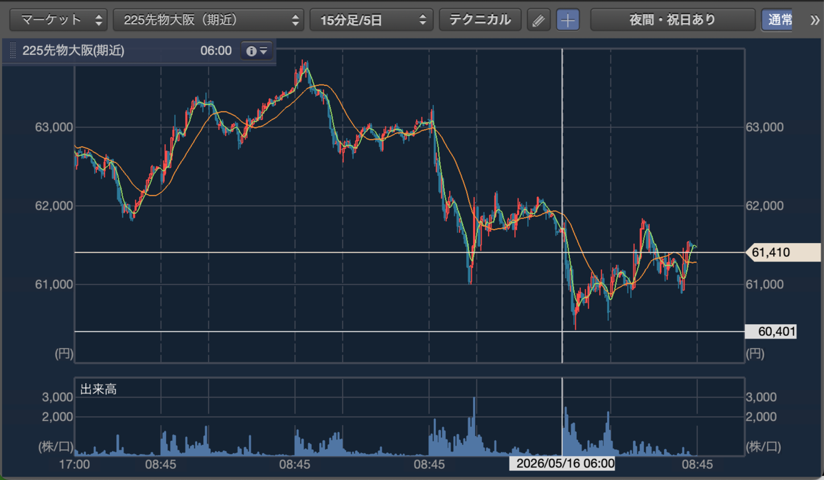Change the 15分足/5日 timeframe dropdown

pyautogui.click(x=371, y=19)
